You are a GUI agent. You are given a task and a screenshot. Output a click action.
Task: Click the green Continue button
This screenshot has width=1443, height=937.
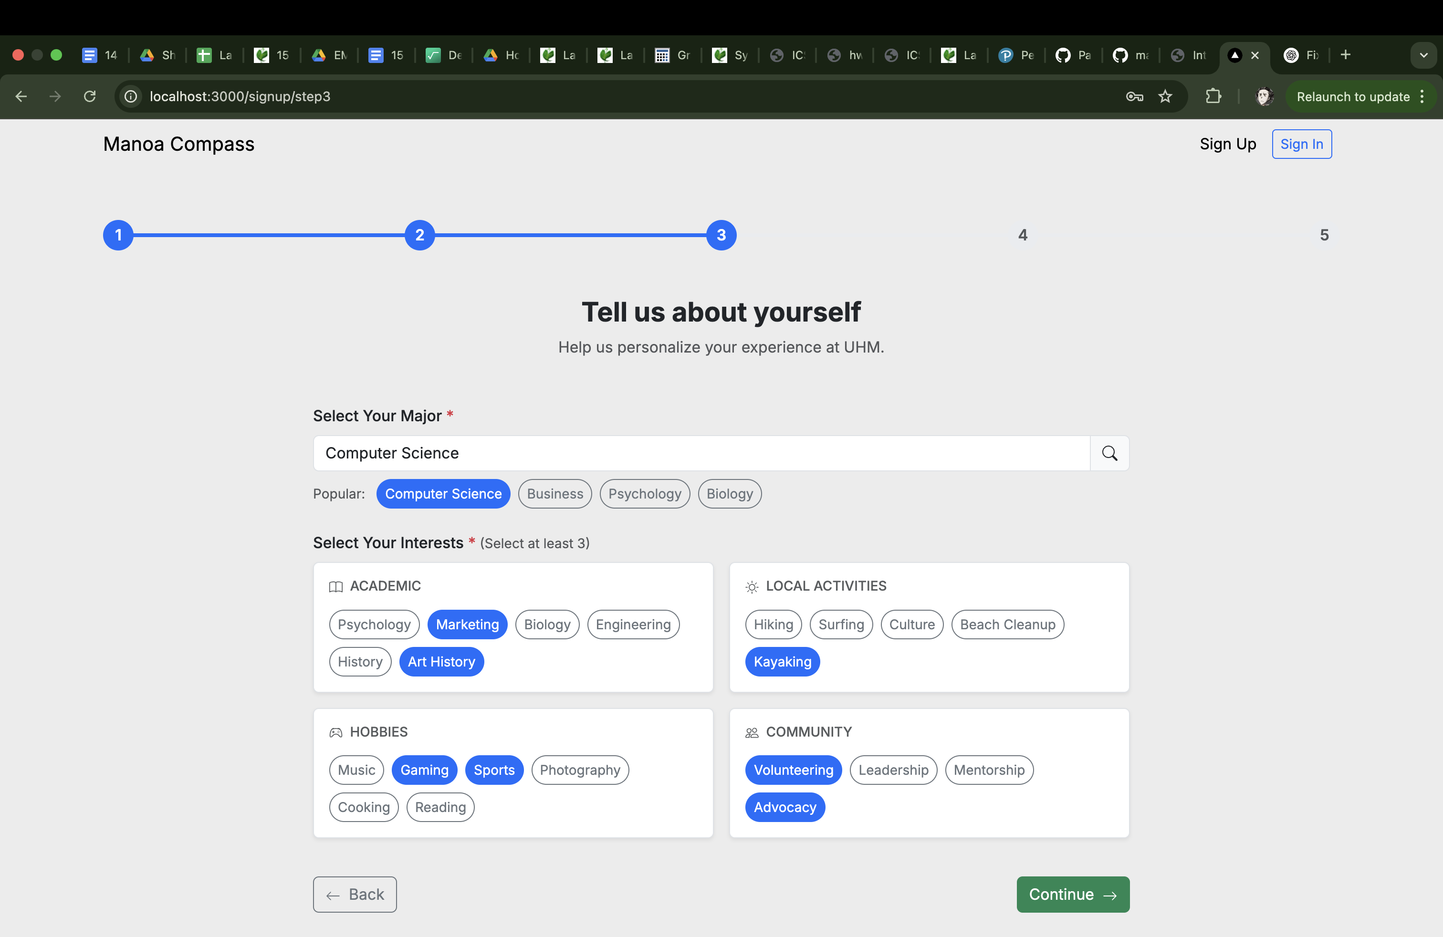1073,894
